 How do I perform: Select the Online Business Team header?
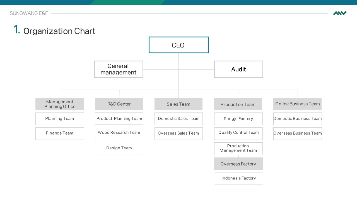297,104
